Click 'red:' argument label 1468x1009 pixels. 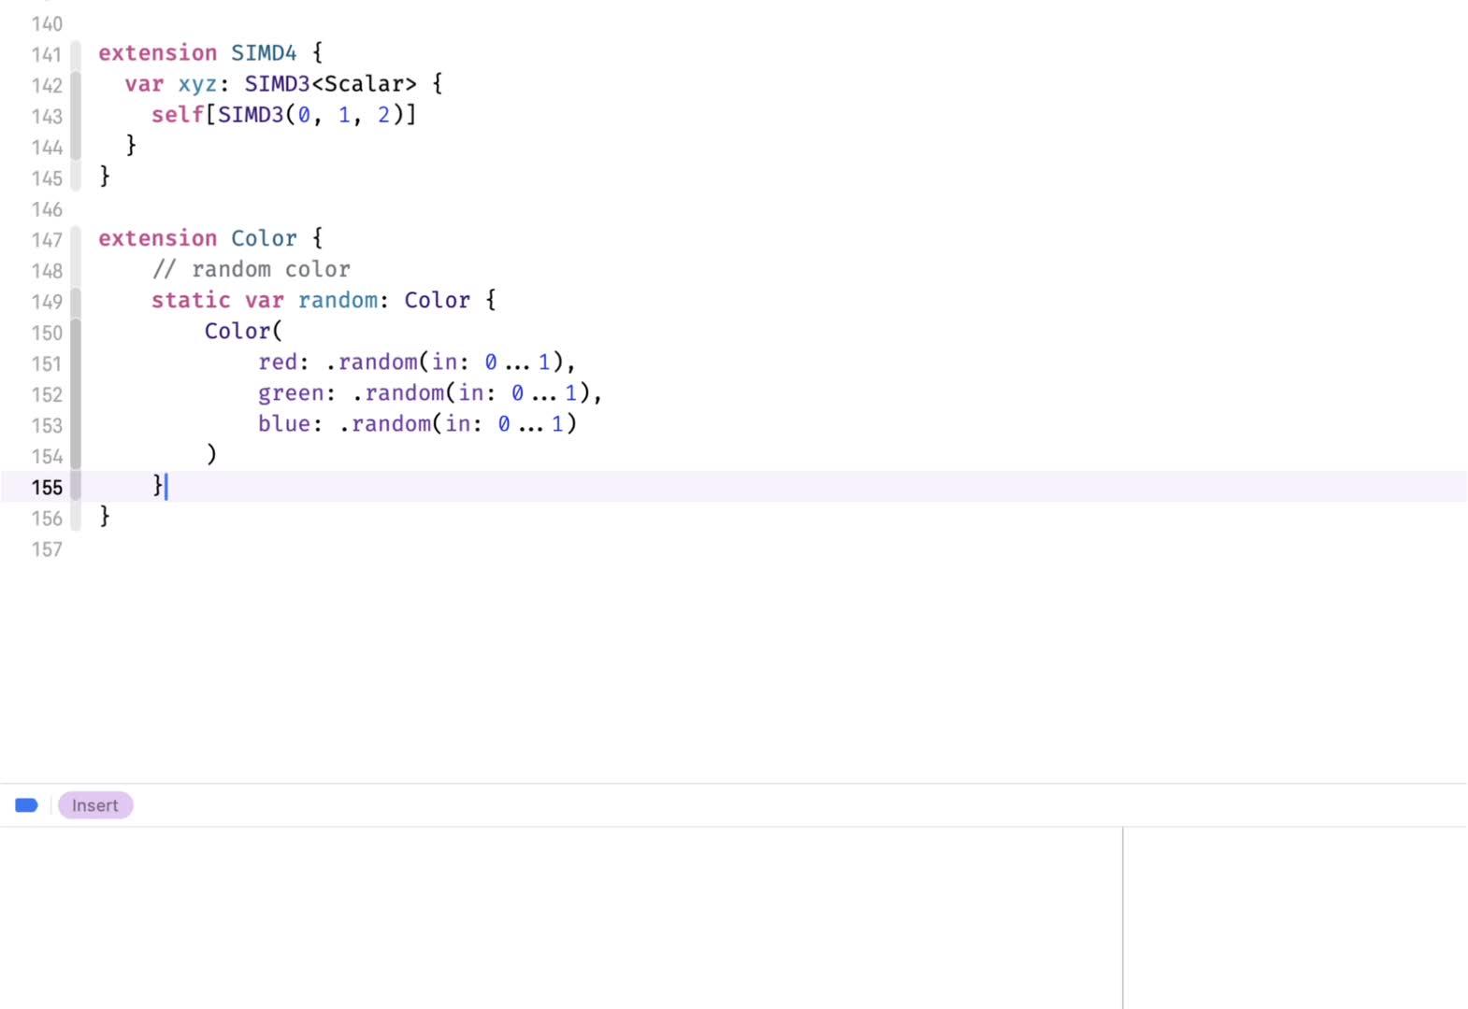(x=283, y=362)
